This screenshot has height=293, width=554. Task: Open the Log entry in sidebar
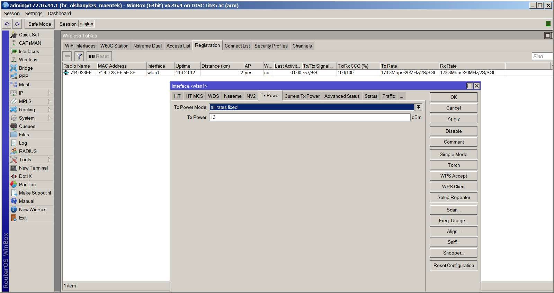(x=23, y=143)
